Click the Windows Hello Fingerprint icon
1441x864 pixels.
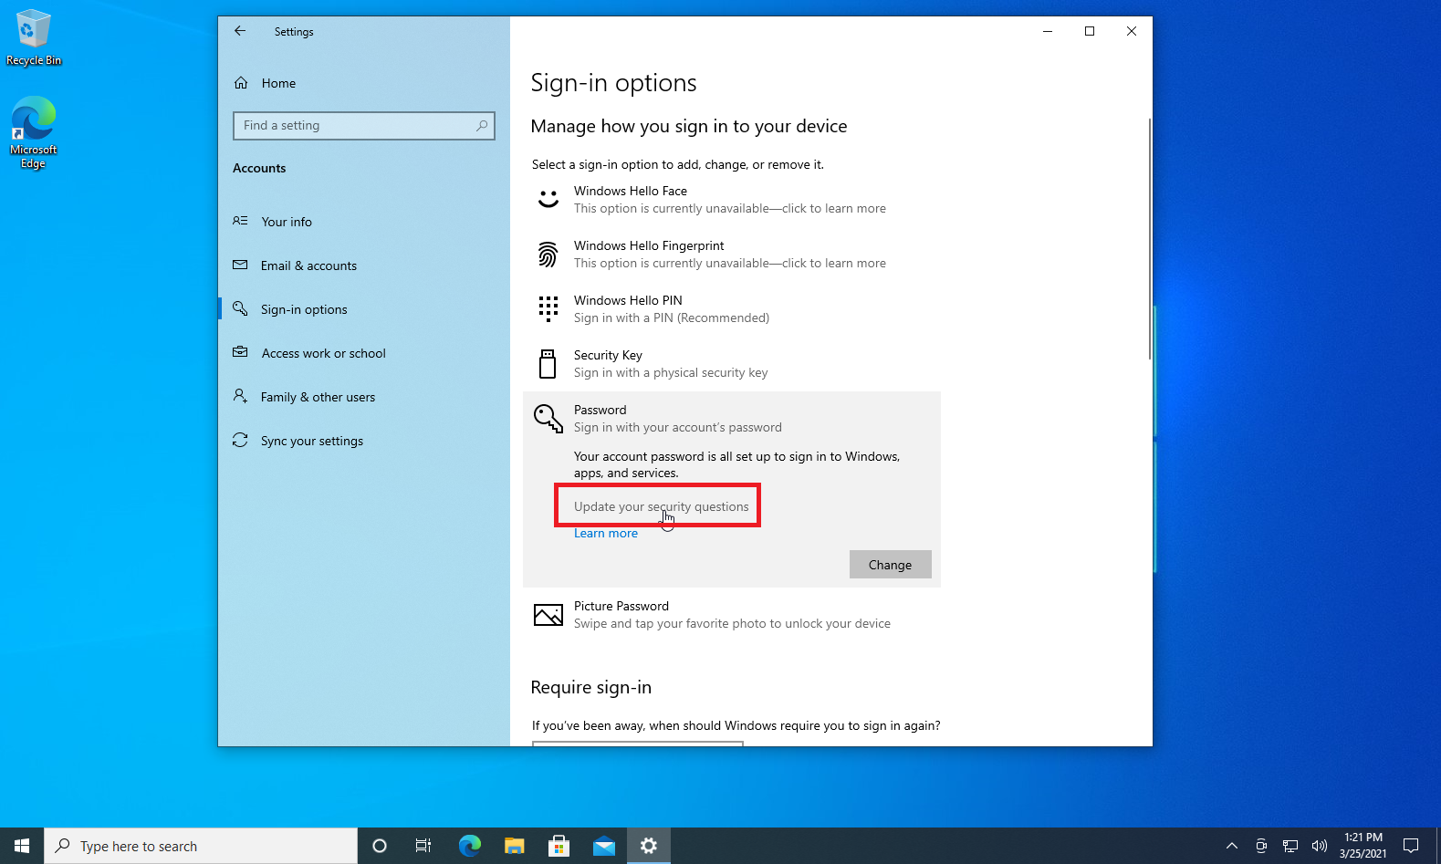click(548, 255)
